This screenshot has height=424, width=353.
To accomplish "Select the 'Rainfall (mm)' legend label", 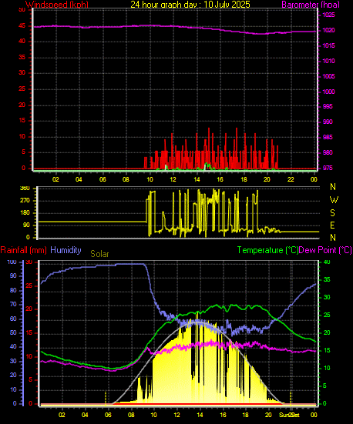I will tap(24, 250).
